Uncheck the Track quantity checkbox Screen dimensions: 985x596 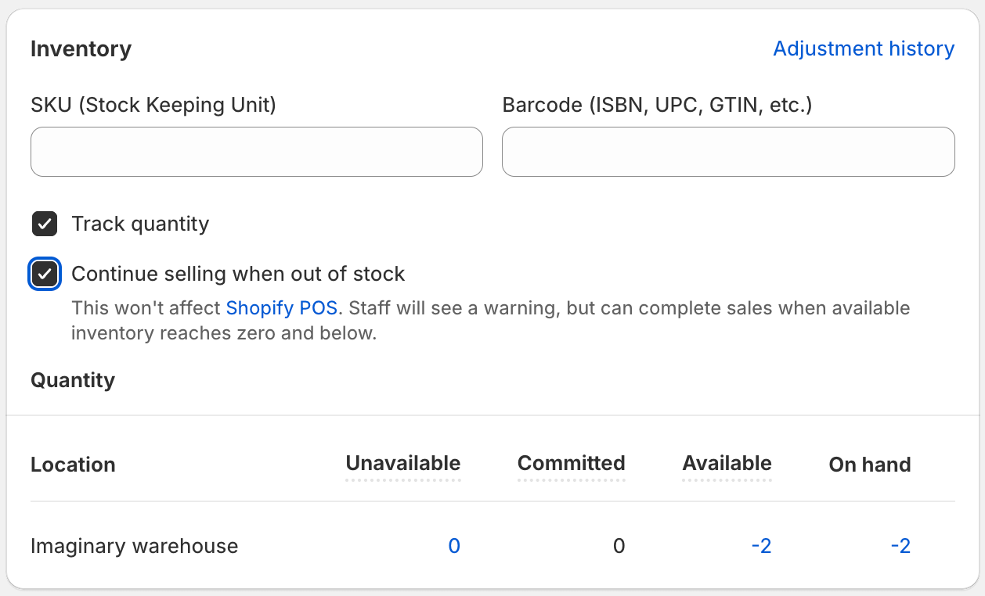(45, 224)
